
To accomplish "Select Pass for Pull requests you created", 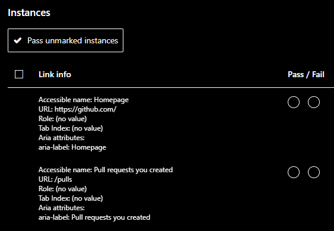I will click(294, 172).
